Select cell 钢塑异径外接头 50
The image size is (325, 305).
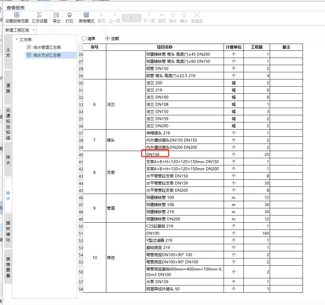(x=185, y=289)
